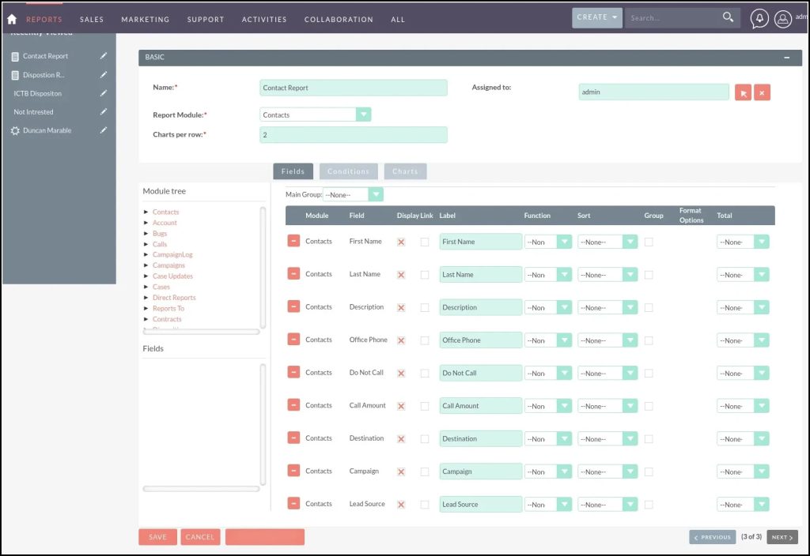Image resolution: width=810 pixels, height=556 pixels.
Task: Clear assigned user with X button
Action: point(762,92)
